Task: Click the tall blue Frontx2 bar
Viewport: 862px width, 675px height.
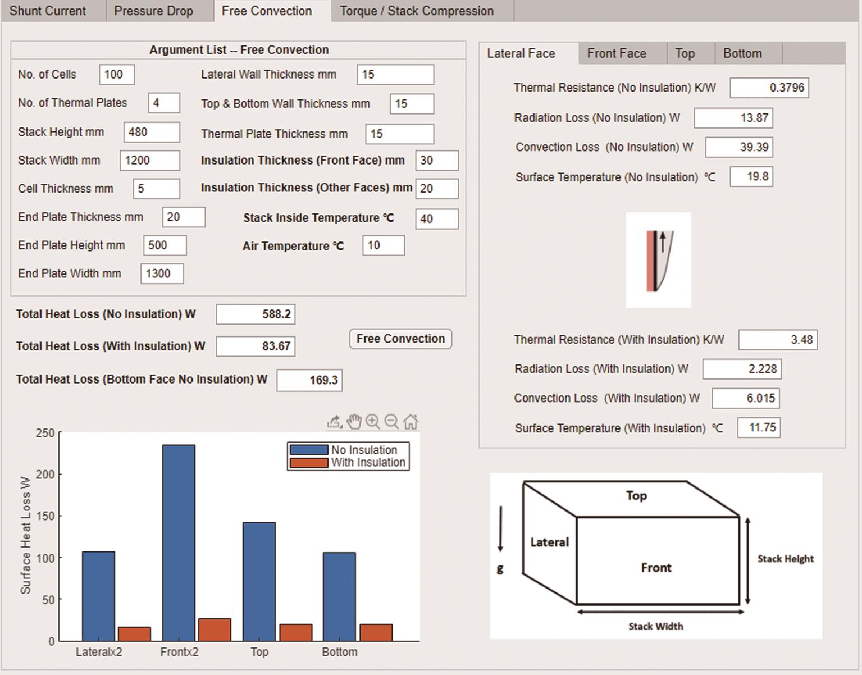Action: pos(179,542)
